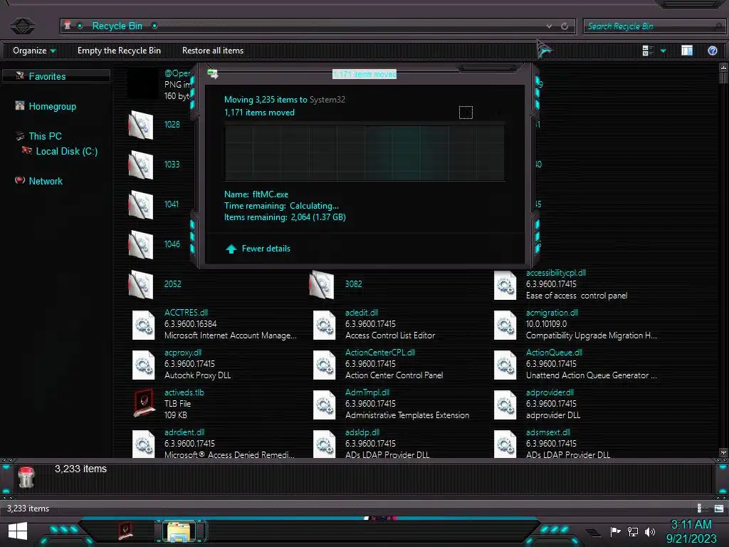Open File Explorer from the taskbar
This screenshot has height=547, width=729.
pos(179,531)
